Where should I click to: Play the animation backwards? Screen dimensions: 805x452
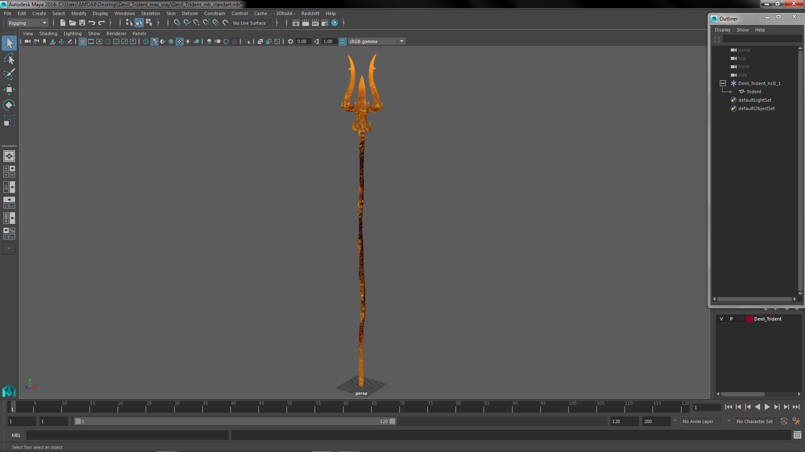(757, 407)
